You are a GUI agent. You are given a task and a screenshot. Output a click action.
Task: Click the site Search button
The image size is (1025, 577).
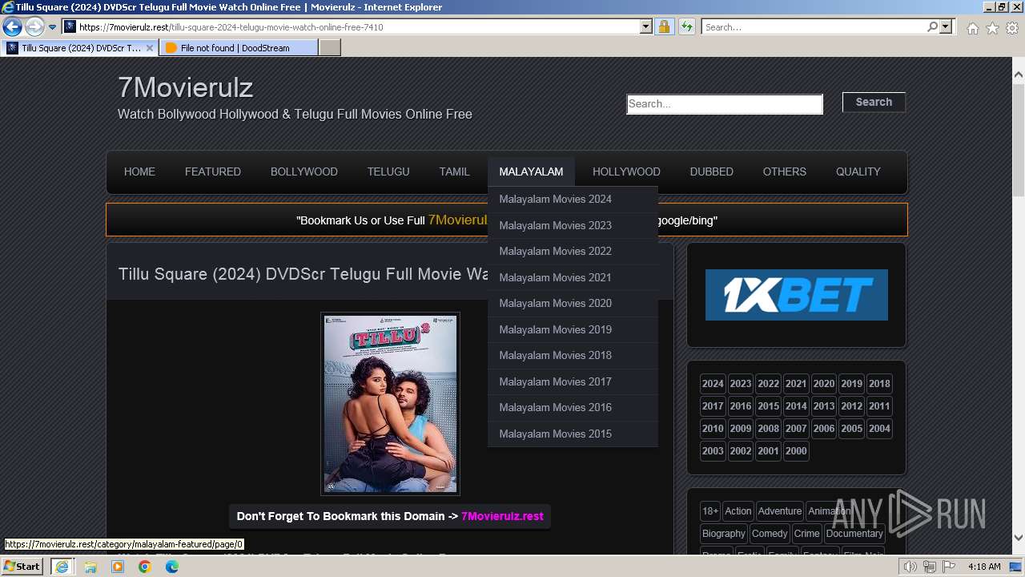(874, 102)
